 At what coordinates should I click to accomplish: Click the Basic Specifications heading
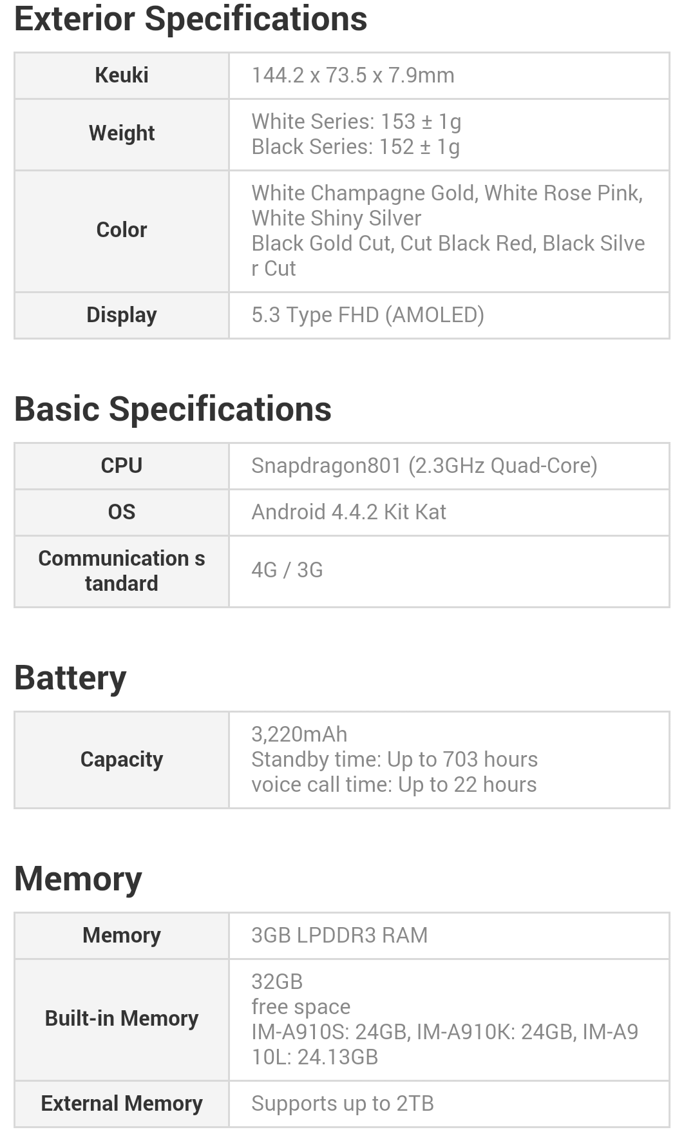(x=173, y=409)
